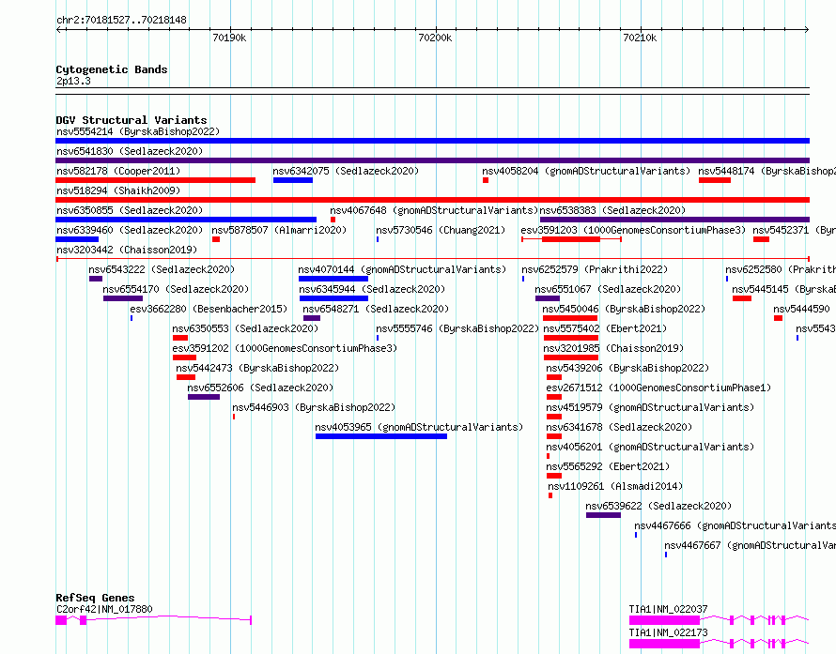Click nsv6252580 variant label
Image resolution: width=836 pixels, height=654 pixels.
click(781, 269)
